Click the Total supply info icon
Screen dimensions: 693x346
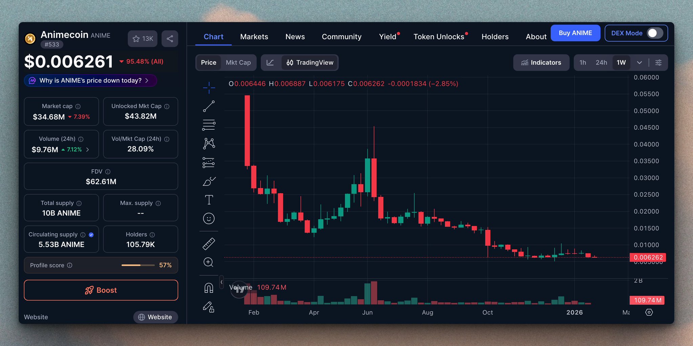click(79, 203)
